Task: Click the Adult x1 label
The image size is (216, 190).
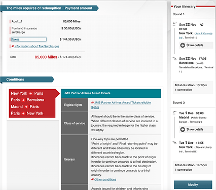Action: point(17,21)
